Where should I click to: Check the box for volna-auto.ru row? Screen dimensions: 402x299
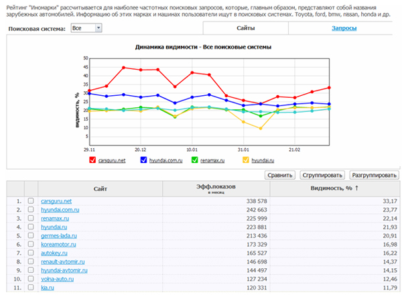31,279
